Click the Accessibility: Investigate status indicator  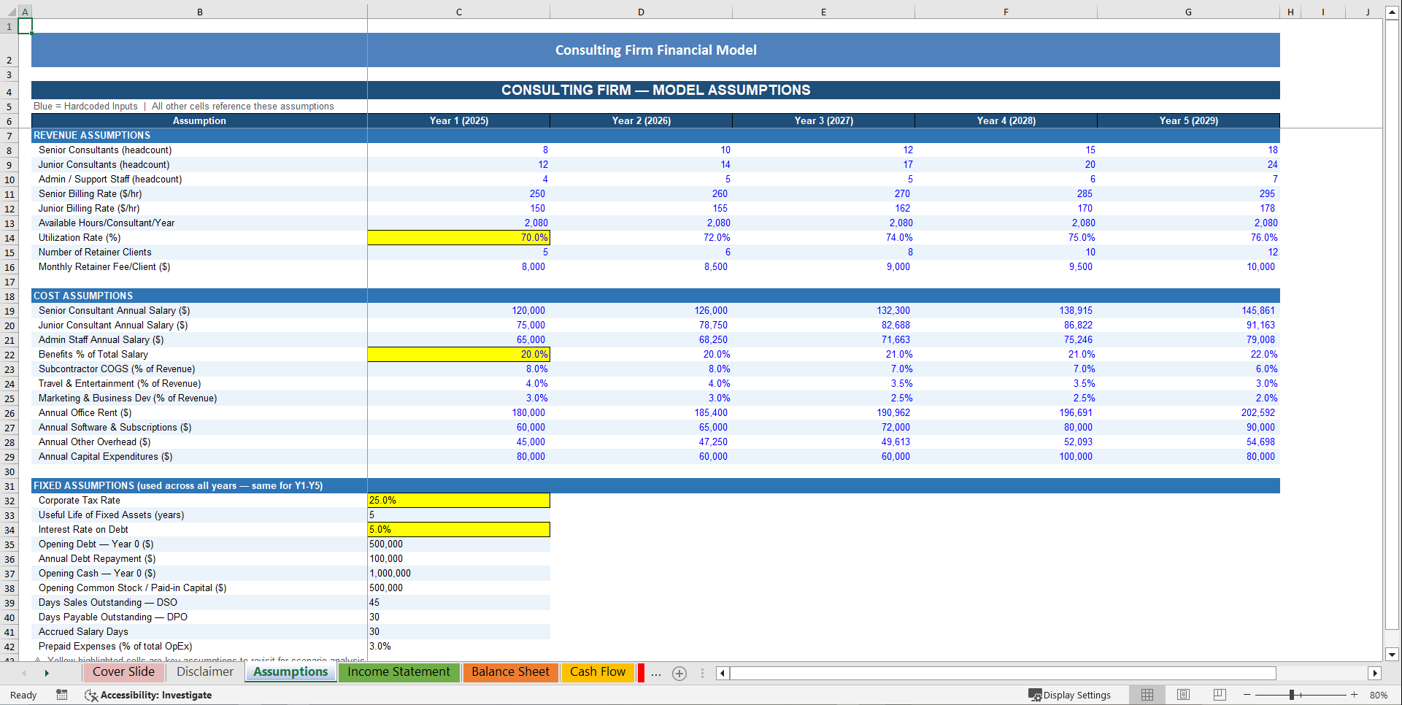[x=148, y=695]
